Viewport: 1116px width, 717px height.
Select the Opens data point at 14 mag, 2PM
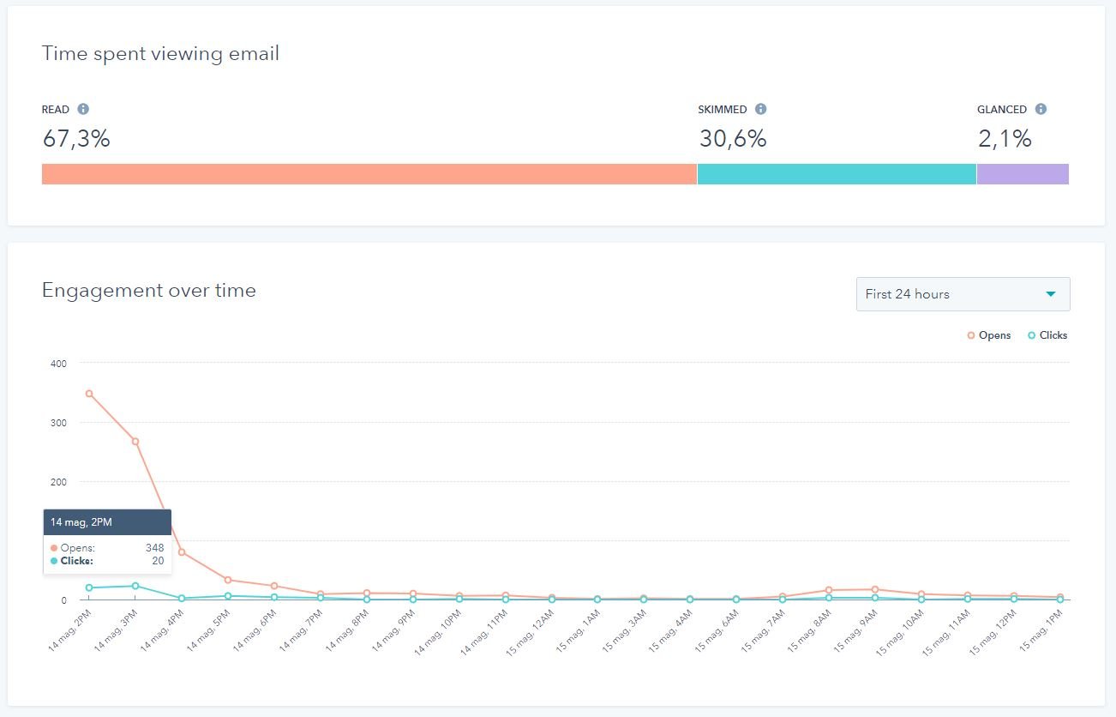coord(89,394)
